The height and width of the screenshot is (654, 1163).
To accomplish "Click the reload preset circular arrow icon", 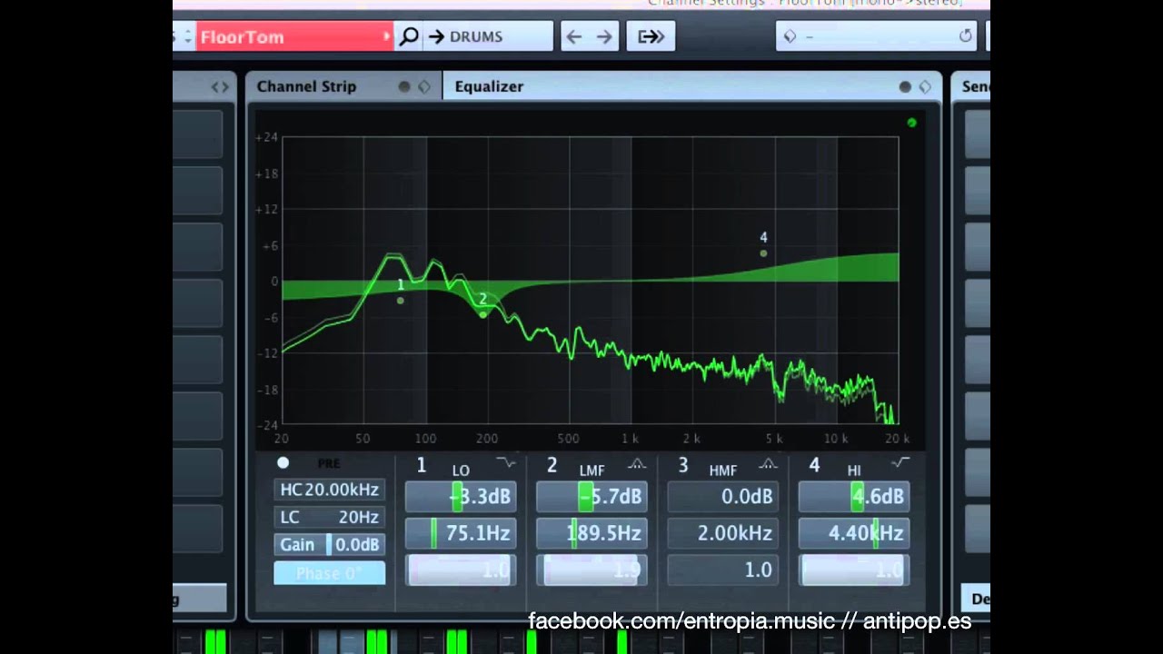I will point(965,36).
